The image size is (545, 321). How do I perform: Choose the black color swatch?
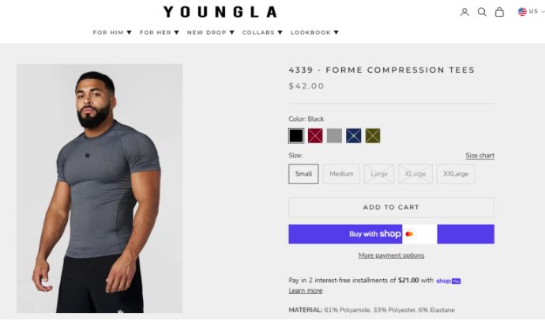tap(296, 136)
